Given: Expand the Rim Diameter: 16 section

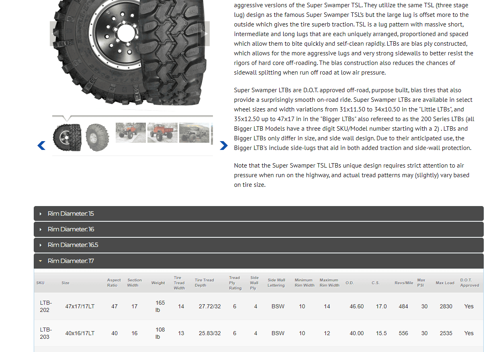Looking at the screenshot, I should (258, 229).
